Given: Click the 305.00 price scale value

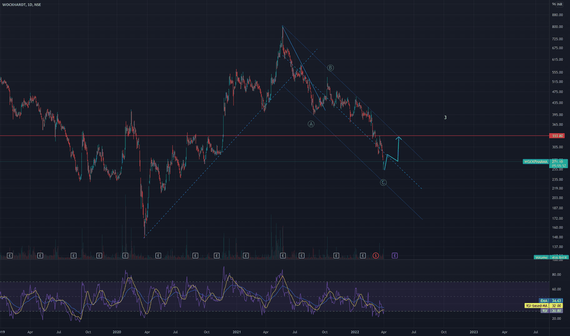Looking at the screenshot, I should [x=557, y=147].
